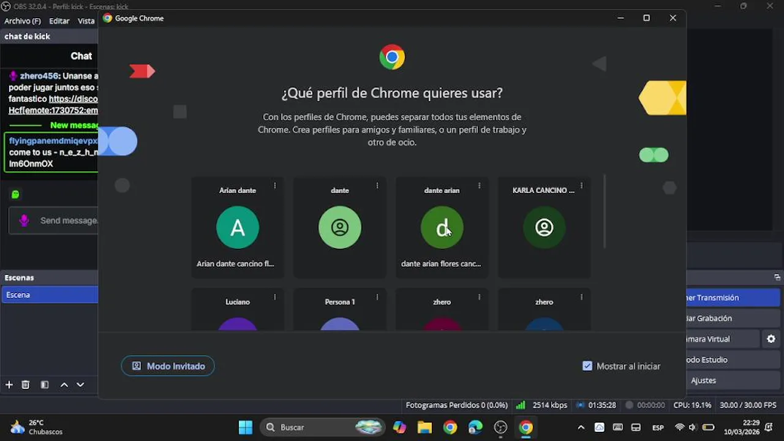Open more options for Persona 1 profile
Image resolution: width=784 pixels, height=441 pixels.
[x=377, y=297]
